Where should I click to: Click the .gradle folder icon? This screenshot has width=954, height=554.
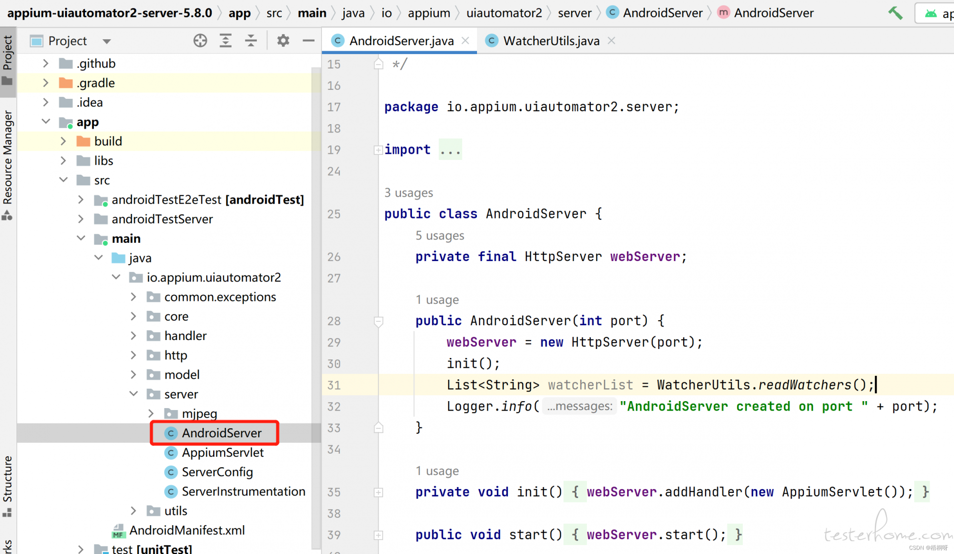tap(66, 83)
